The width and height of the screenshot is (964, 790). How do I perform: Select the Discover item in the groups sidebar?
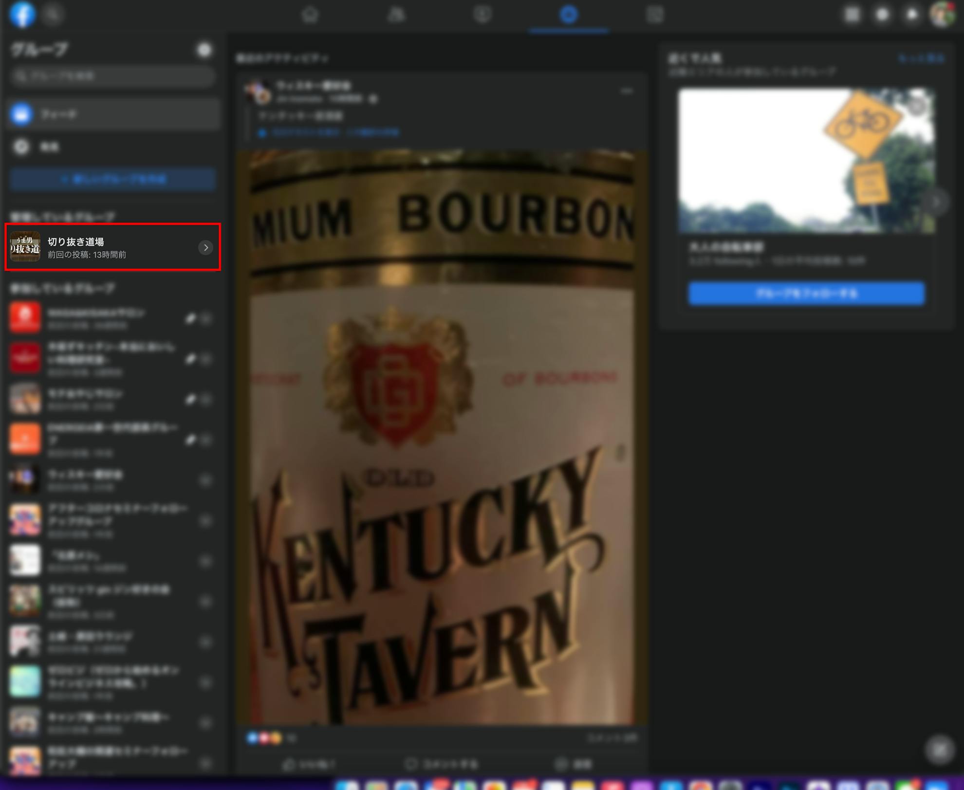pyautogui.click(x=112, y=147)
